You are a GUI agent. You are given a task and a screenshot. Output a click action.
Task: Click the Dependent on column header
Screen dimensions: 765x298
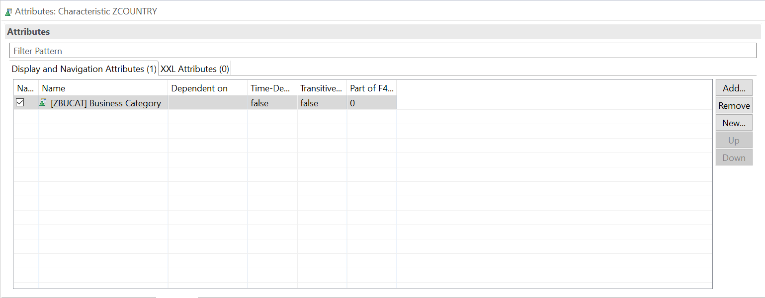point(199,88)
